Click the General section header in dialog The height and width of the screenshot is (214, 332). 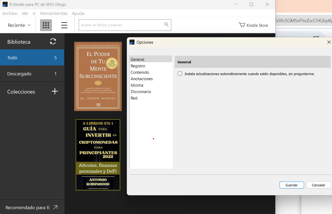[252, 62]
